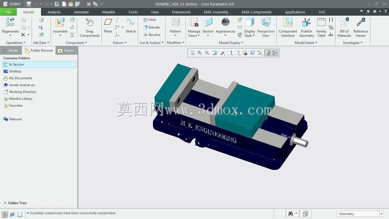Switch to the Model tree tab
Image resolution: width=389 pixels, height=219 pixels.
(11, 50)
